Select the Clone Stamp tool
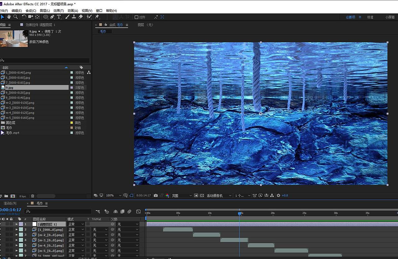This screenshot has width=398, height=259. (74, 17)
